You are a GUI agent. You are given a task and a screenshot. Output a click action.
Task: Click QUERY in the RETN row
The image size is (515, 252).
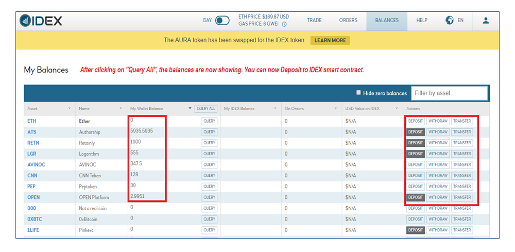point(209,143)
